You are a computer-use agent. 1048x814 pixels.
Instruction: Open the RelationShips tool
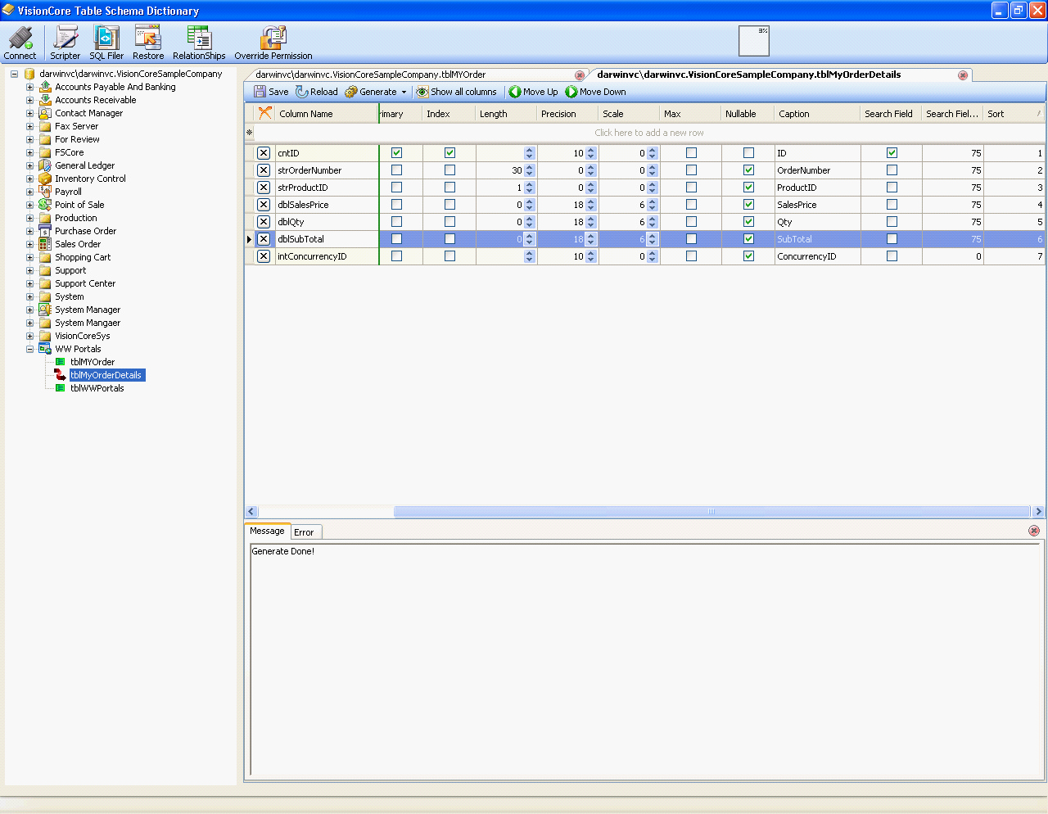[199, 43]
